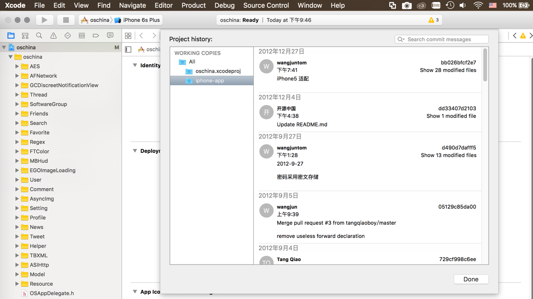
Task: Collapse the App Icons section triangle
Action: 135,291
